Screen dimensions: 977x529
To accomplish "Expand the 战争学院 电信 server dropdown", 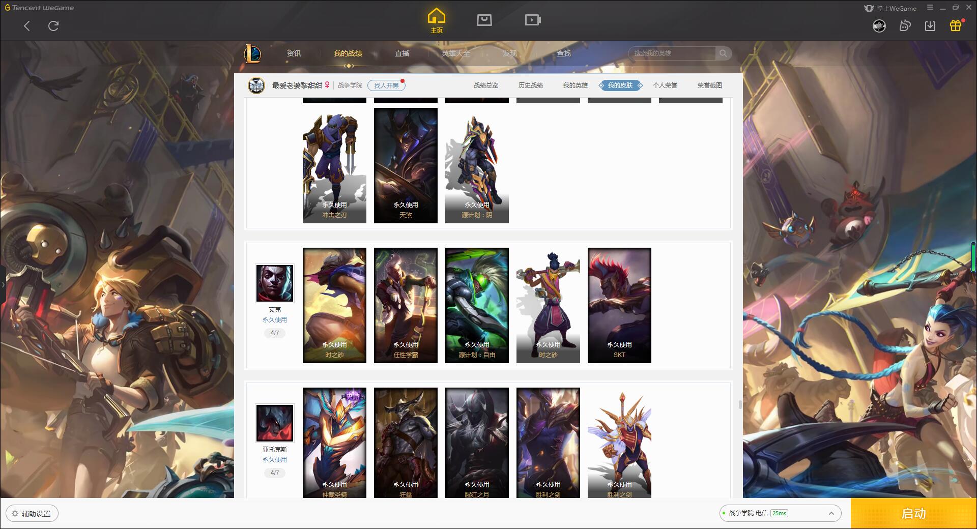I will click(780, 513).
